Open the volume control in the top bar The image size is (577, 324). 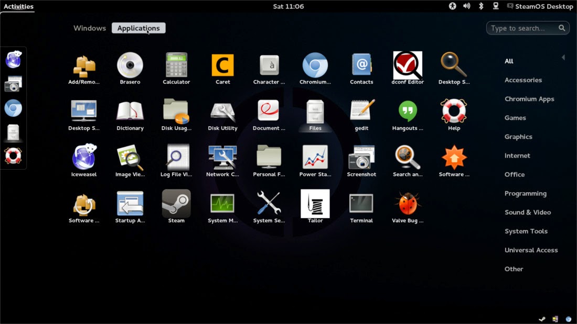467,6
